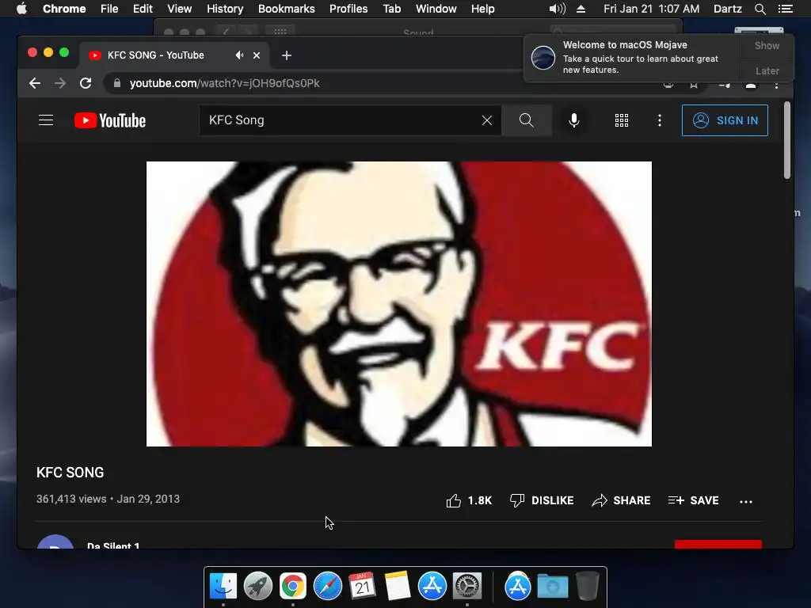Open the File menu

pyautogui.click(x=109, y=9)
